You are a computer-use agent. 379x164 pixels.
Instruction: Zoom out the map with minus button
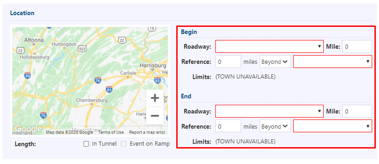coord(155,116)
